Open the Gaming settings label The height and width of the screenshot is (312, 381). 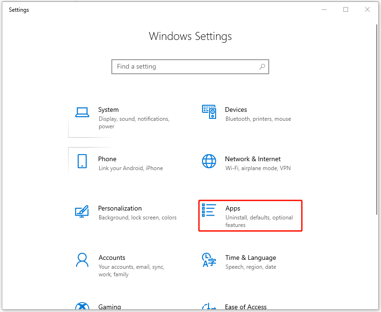(109, 307)
